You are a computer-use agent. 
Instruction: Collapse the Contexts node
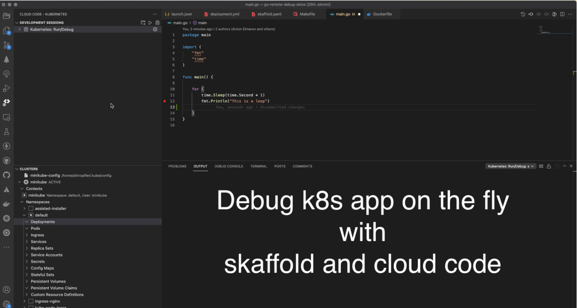22,189
